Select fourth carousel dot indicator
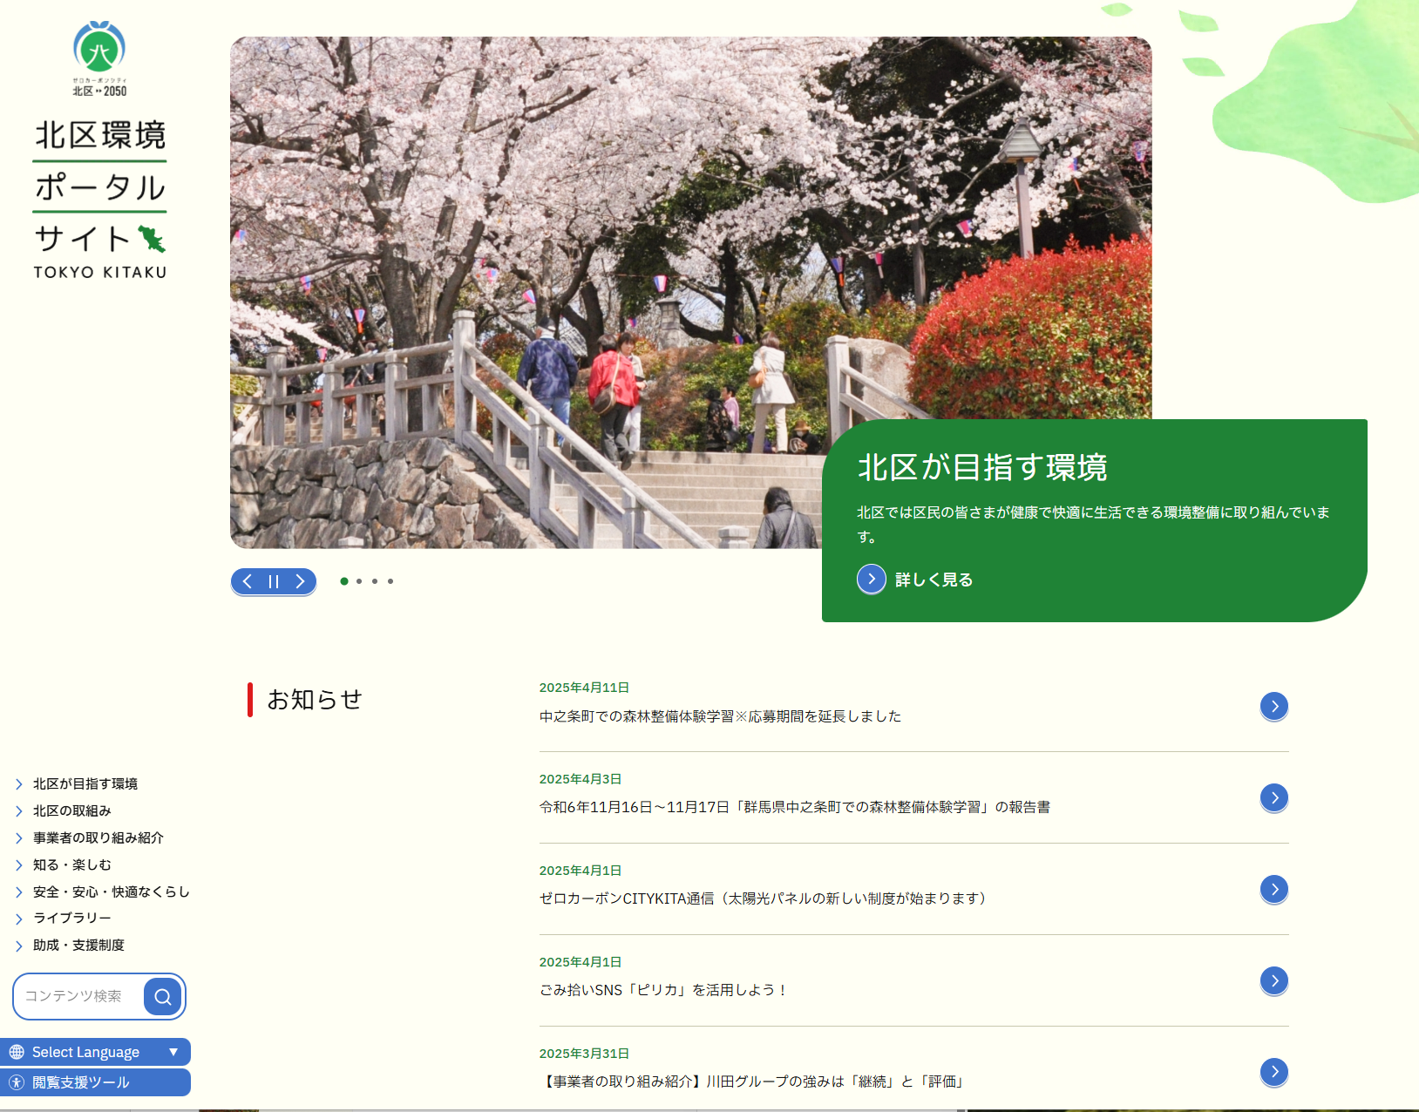Viewport: 1419px width, 1112px height. point(390,581)
